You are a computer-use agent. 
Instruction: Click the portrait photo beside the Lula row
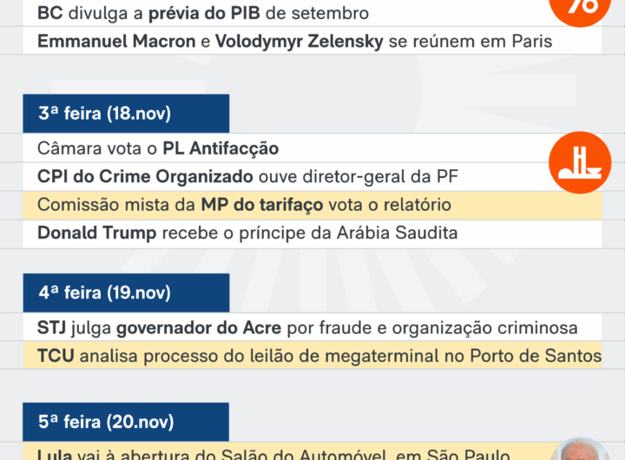click(x=580, y=450)
